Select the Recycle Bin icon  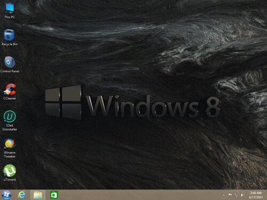(10, 38)
